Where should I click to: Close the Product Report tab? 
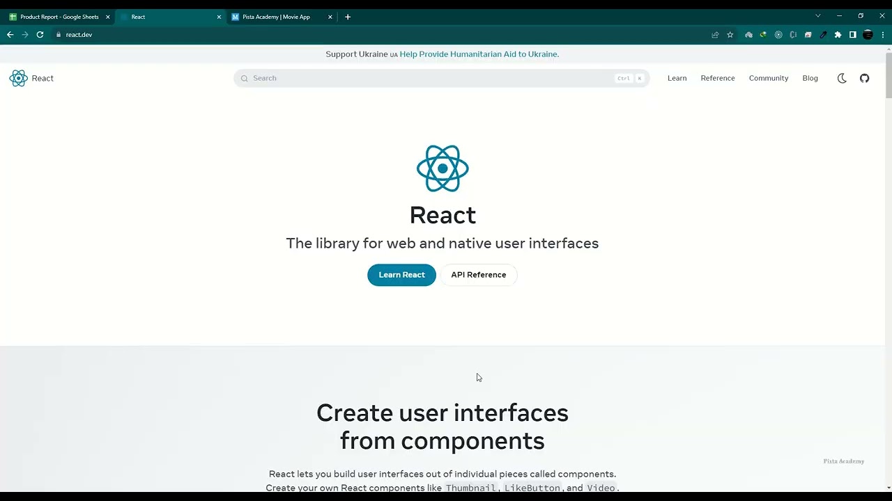pyautogui.click(x=108, y=17)
